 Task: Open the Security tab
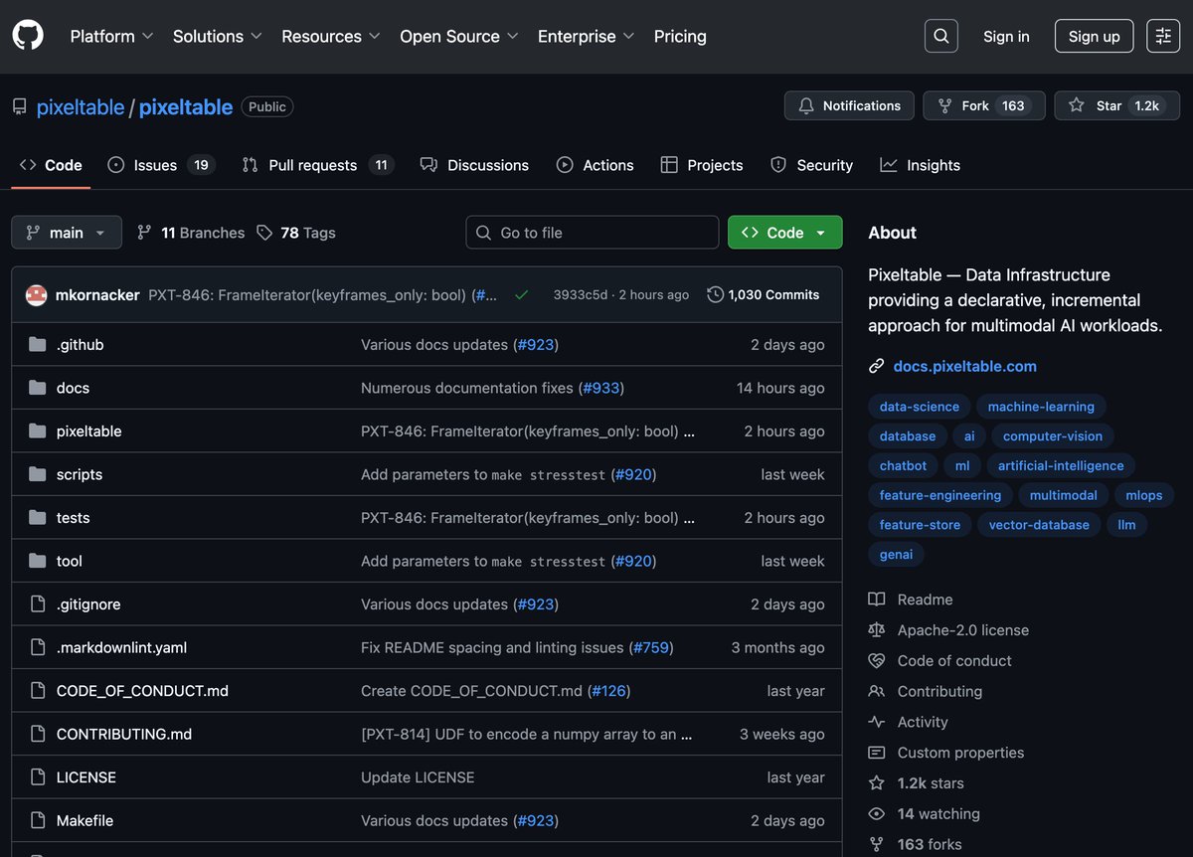[812, 165]
